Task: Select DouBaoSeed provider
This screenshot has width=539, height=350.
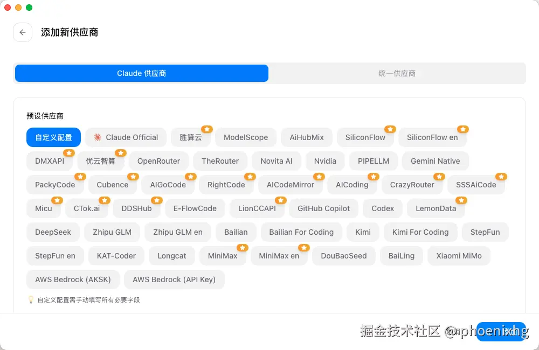Action: (x=344, y=256)
